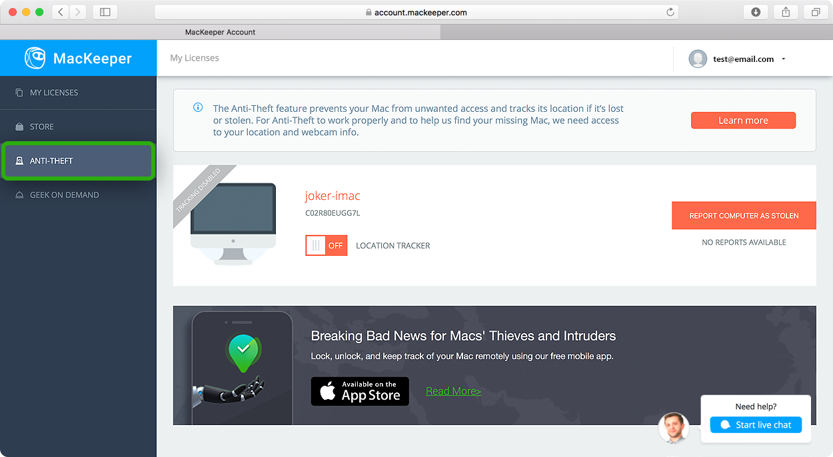Click the support agent photo
Screen dimensions: 833x457
pyautogui.click(x=674, y=428)
